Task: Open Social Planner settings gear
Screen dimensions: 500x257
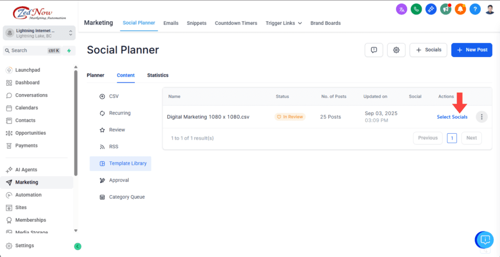Action: point(396,50)
